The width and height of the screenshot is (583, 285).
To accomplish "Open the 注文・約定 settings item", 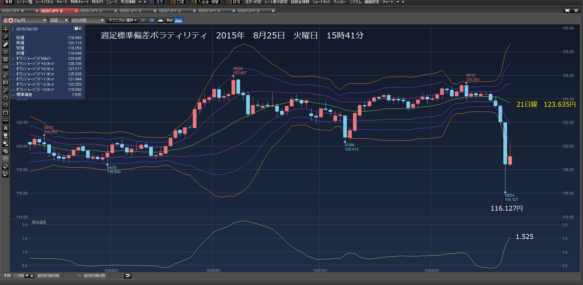I will [x=253, y=2].
